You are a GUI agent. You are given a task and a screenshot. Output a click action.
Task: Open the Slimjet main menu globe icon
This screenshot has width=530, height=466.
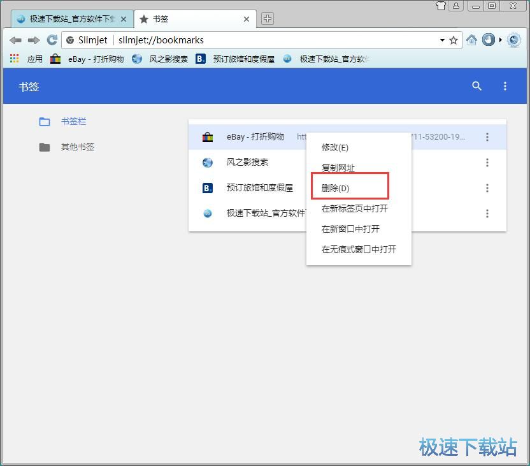514,40
